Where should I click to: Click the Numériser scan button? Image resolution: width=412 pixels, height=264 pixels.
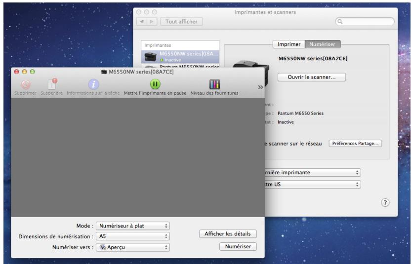coord(238,247)
